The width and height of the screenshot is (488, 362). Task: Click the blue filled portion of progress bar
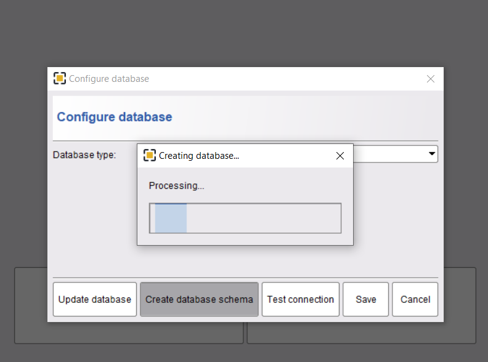[x=171, y=218]
